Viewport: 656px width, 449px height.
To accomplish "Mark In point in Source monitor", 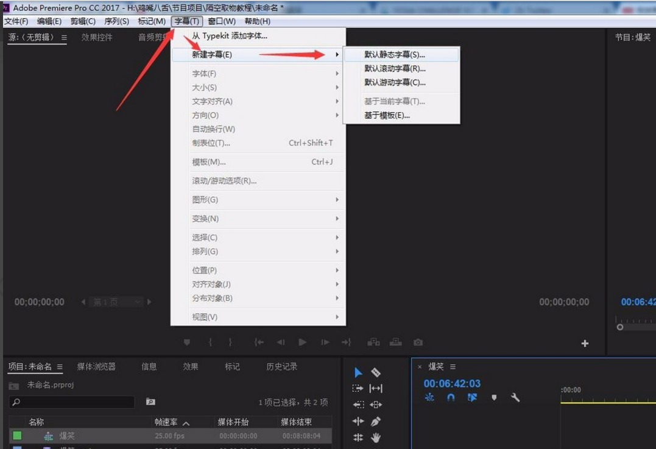I will coord(210,342).
